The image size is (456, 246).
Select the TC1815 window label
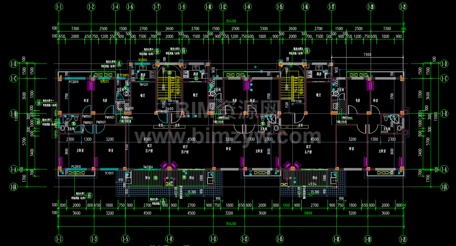pyautogui.click(x=109, y=173)
